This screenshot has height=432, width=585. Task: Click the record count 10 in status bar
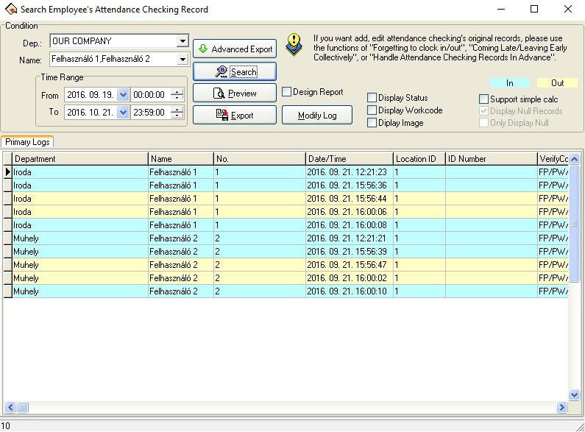6,425
